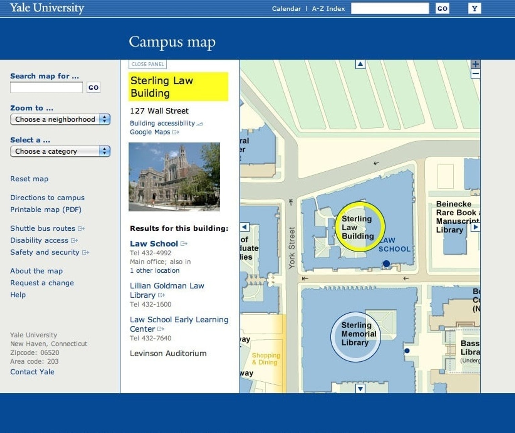The image size is (515, 433).
Task: Pan the map up with top arrow
Action: [x=360, y=64]
